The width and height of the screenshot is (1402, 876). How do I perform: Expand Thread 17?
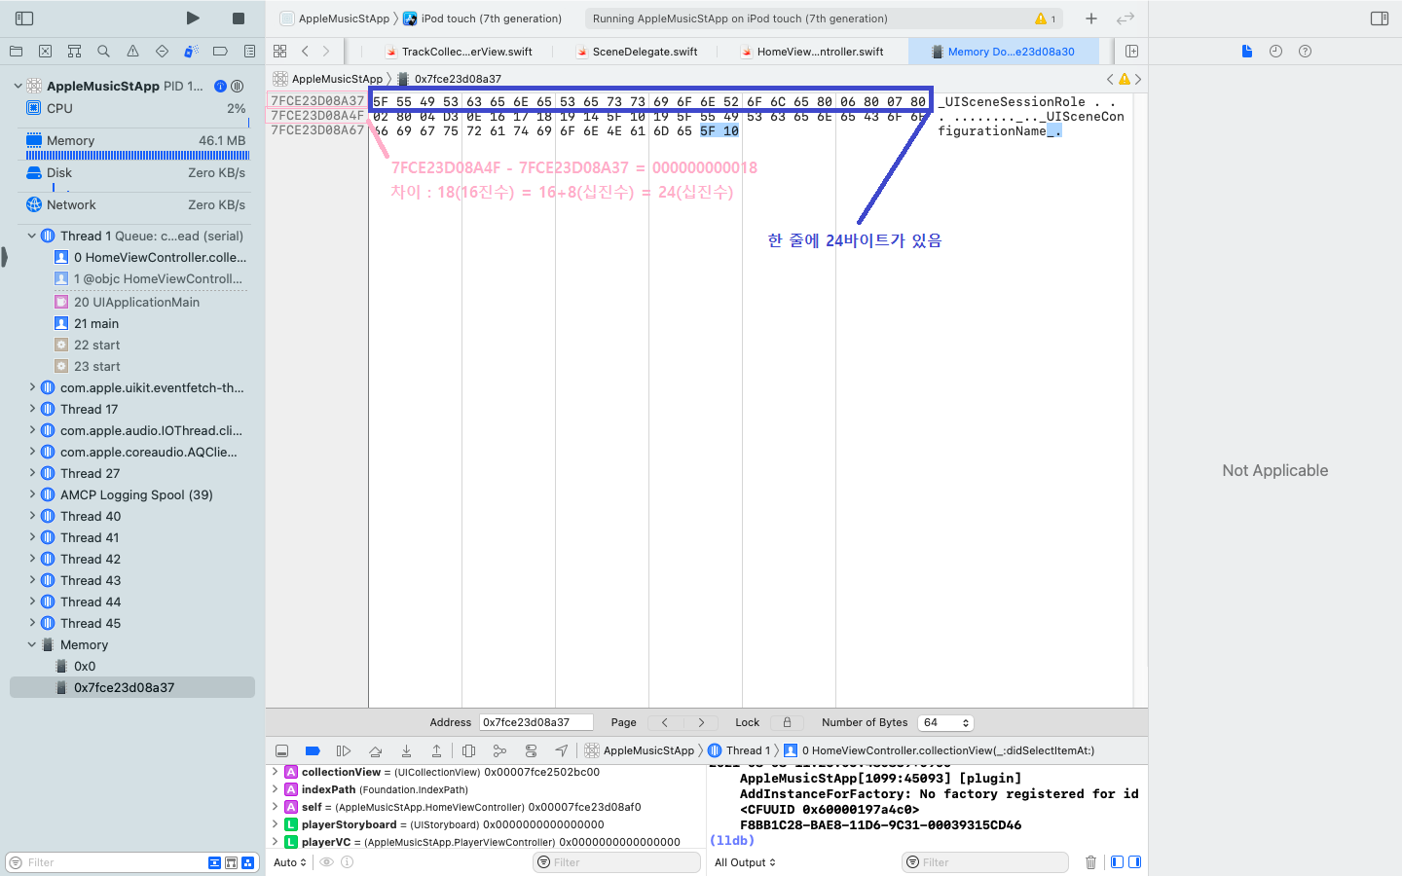pos(31,409)
